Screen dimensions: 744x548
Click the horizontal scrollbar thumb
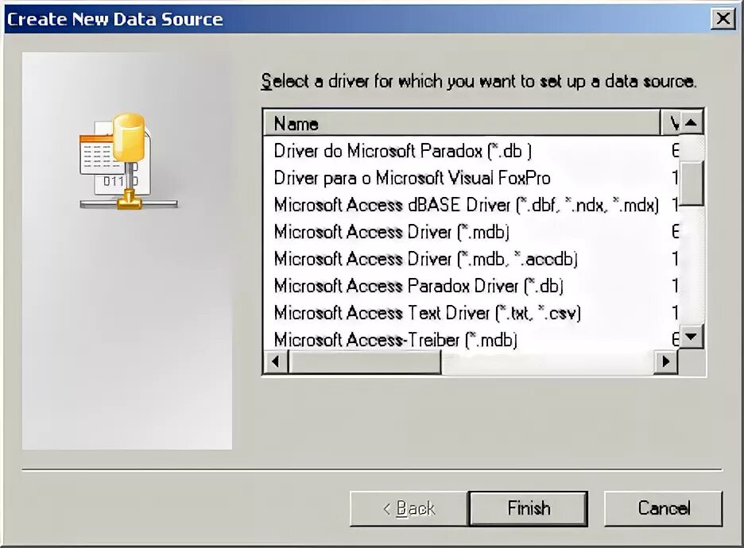coord(364,361)
